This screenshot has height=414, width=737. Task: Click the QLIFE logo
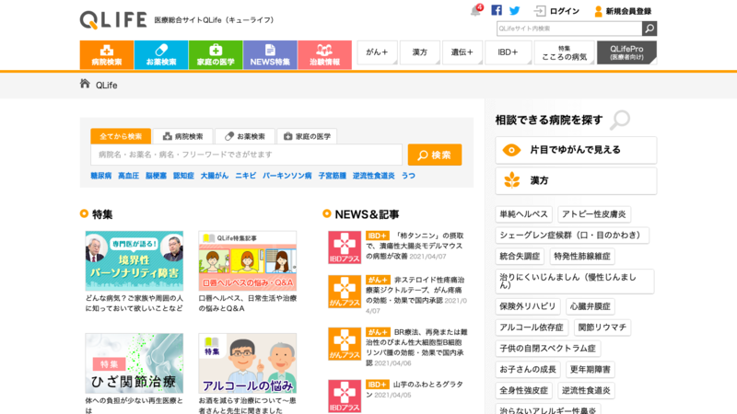[x=113, y=19]
